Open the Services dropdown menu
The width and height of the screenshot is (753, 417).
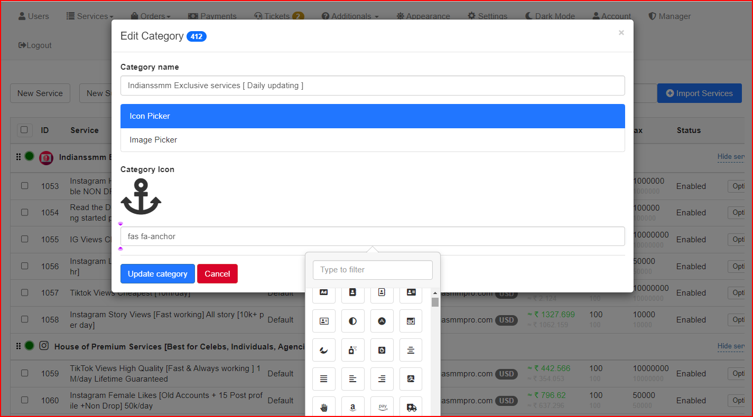tap(90, 16)
